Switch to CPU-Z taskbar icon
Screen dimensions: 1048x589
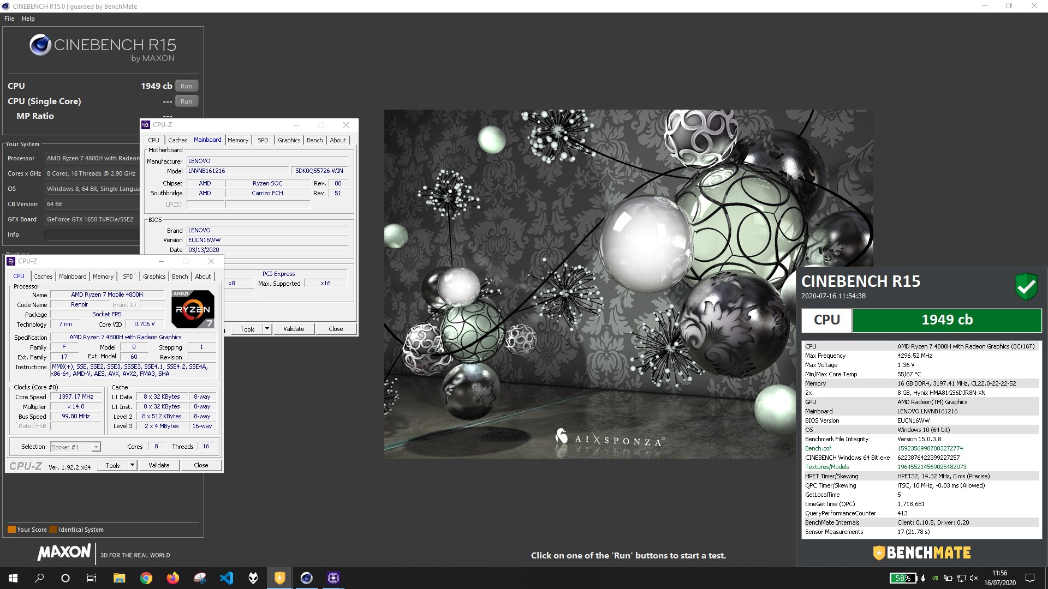[334, 578]
